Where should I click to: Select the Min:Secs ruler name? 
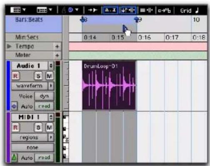pyautogui.click(x=27, y=37)
